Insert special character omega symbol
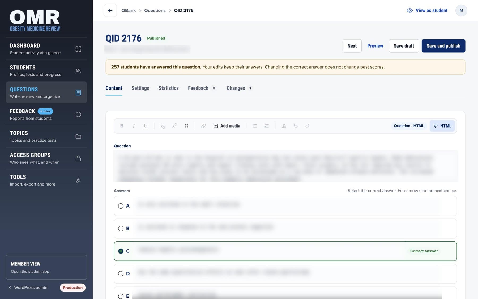Screen dimensions: 478x299 tap(186, 126)
